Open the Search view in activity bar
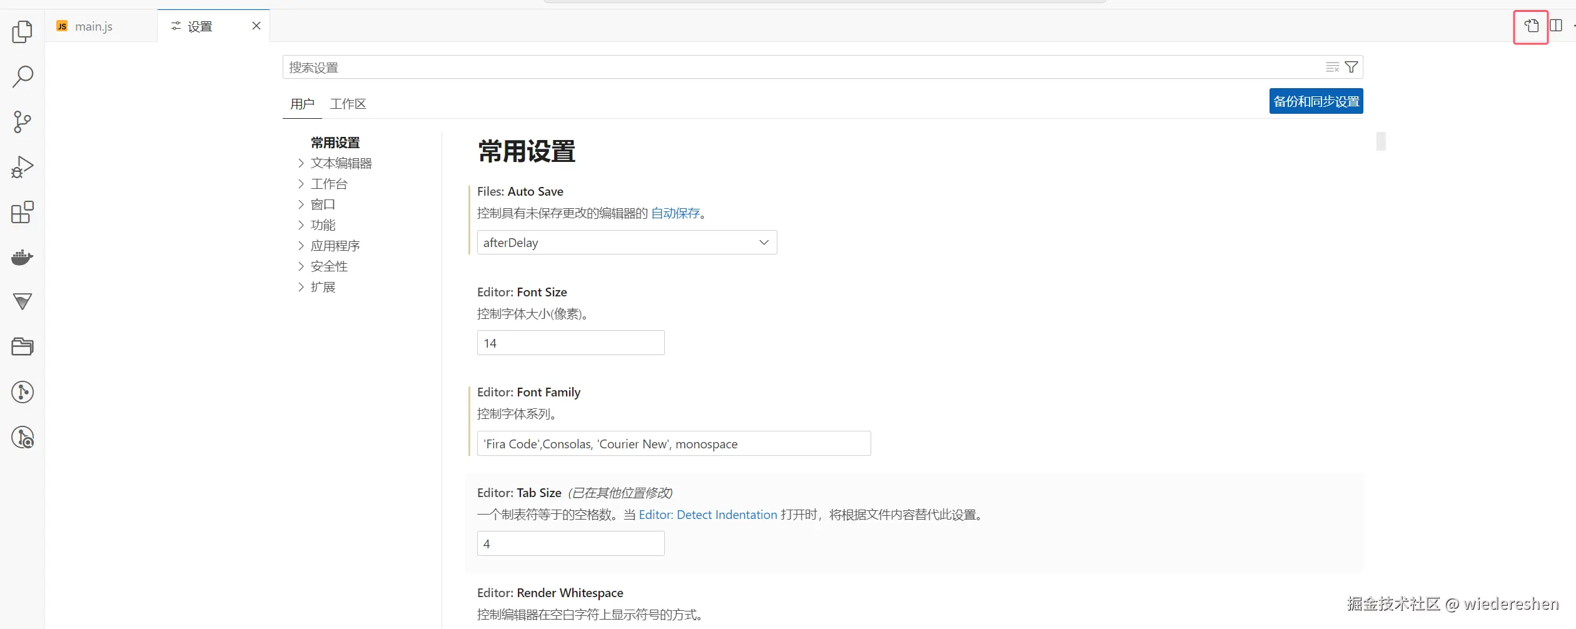 tap(23, 76)
